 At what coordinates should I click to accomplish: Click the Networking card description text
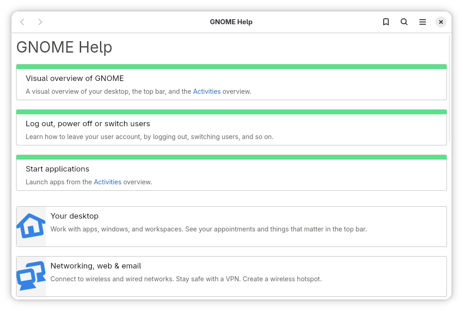pyautogui.click(x=186, y=279)
